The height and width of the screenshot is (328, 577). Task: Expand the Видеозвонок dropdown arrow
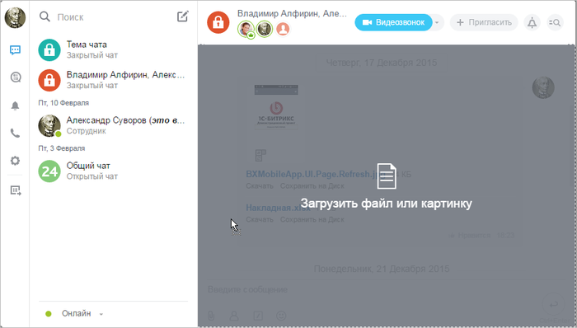[437, 22]
